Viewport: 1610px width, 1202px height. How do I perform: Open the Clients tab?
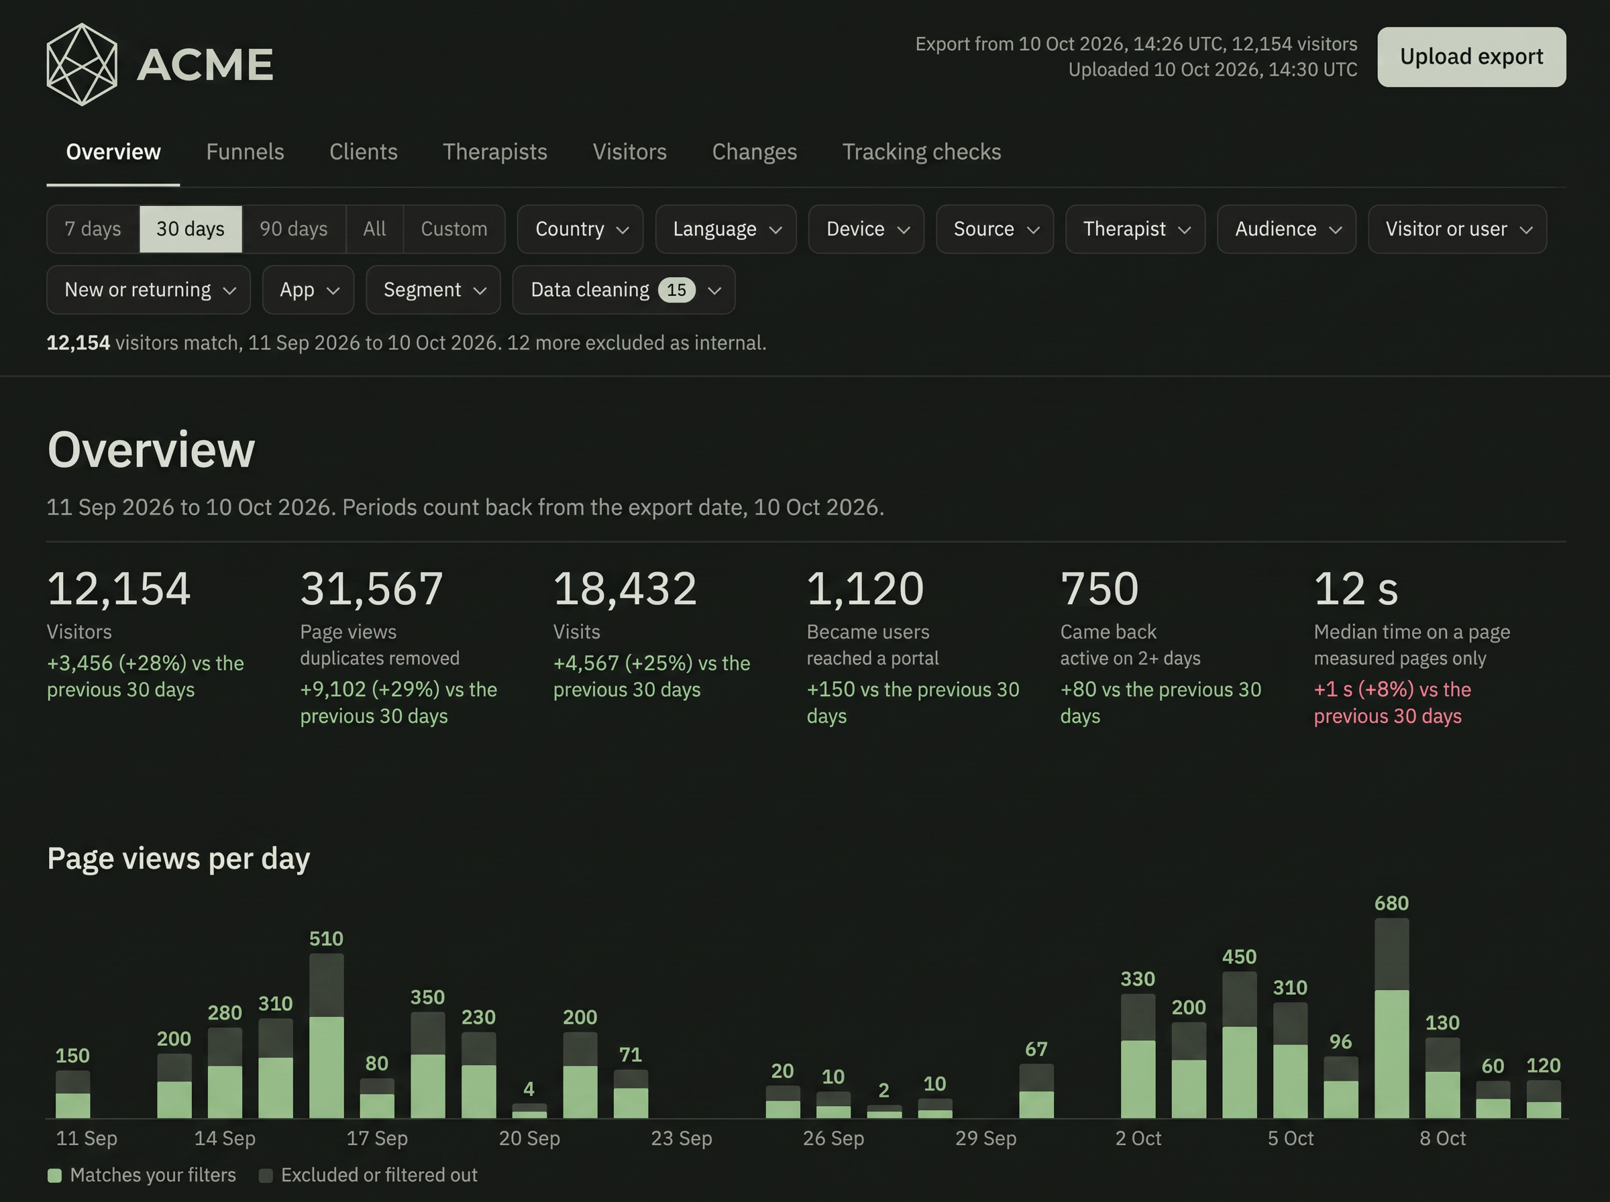pos(363,152)
